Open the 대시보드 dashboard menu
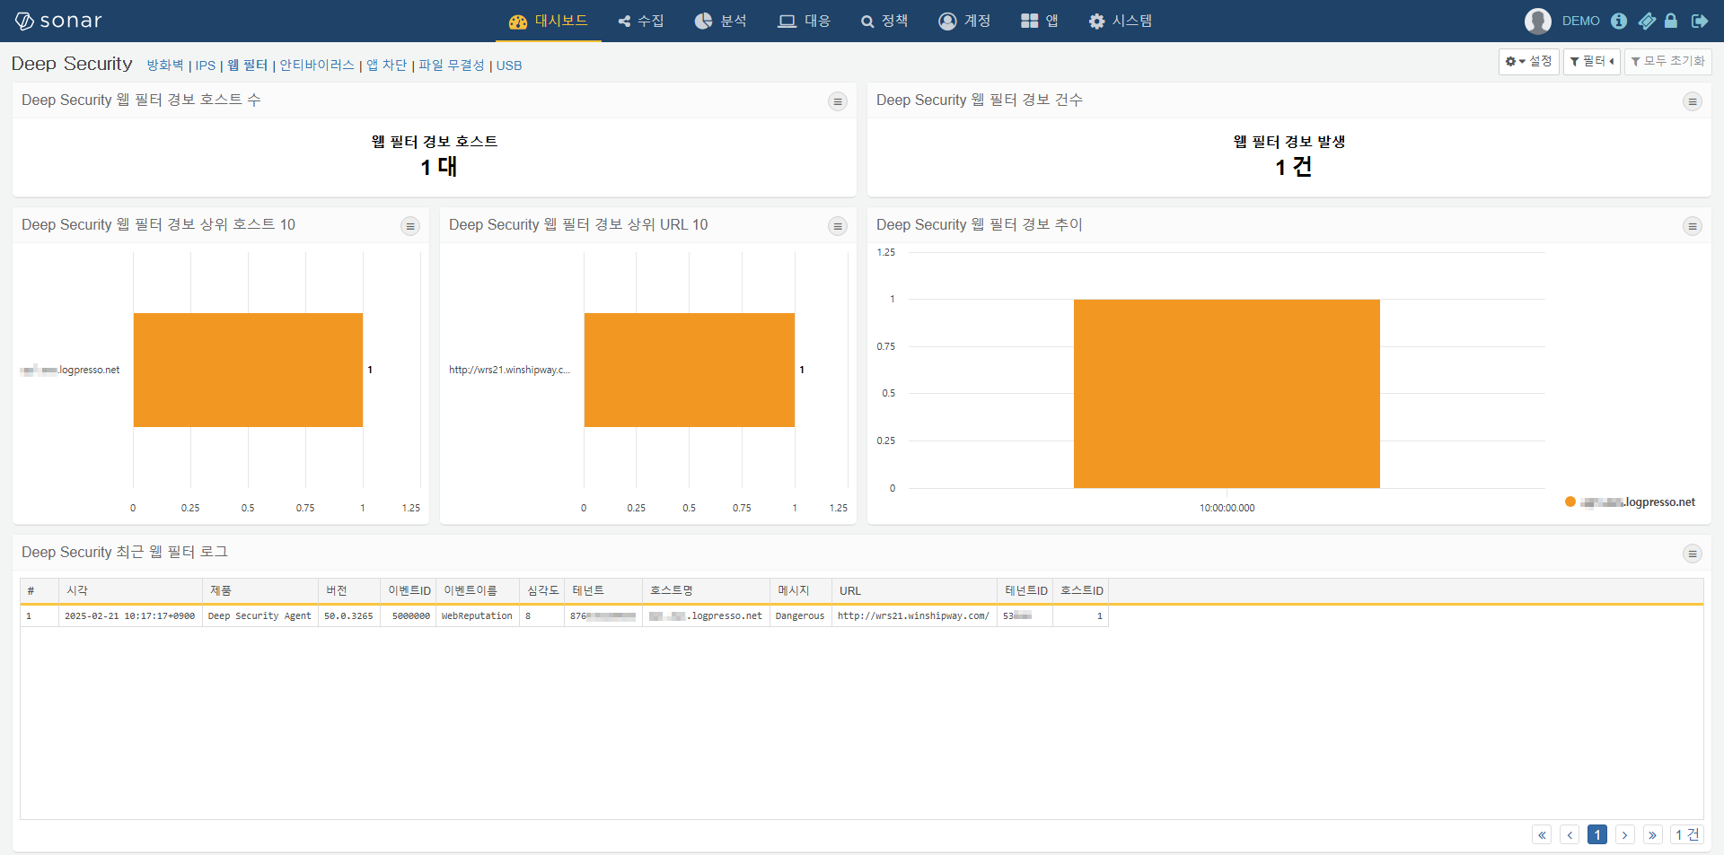The width and height of the screenshot is (1724, 855). pos(548,21)
